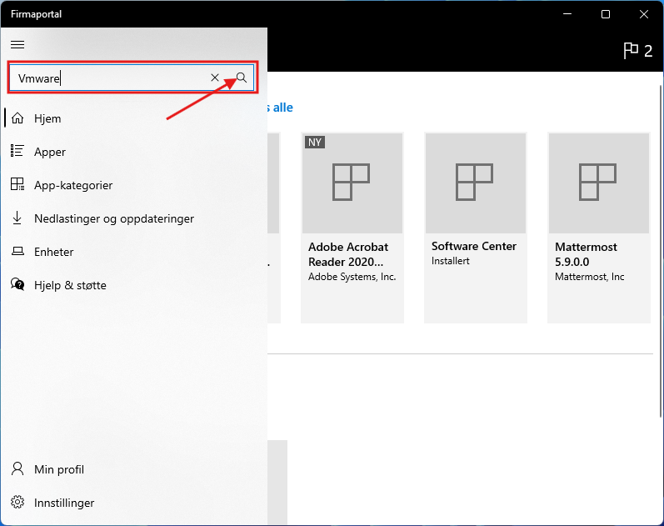Click the 'Installert' status text

click(x=451, y=261)
